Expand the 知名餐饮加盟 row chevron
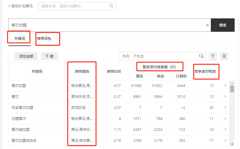This screenshot has width=240, height=149. (225, 108)
